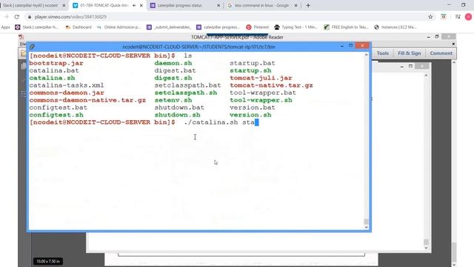Open the extension icon beside bookmark star
This screenshot has height=267, width=474.
point(444,17)
